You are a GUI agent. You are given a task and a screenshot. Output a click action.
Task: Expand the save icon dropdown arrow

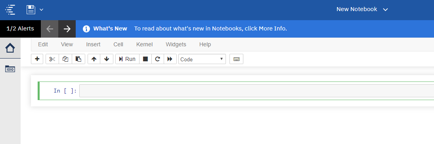pos(42,9)
